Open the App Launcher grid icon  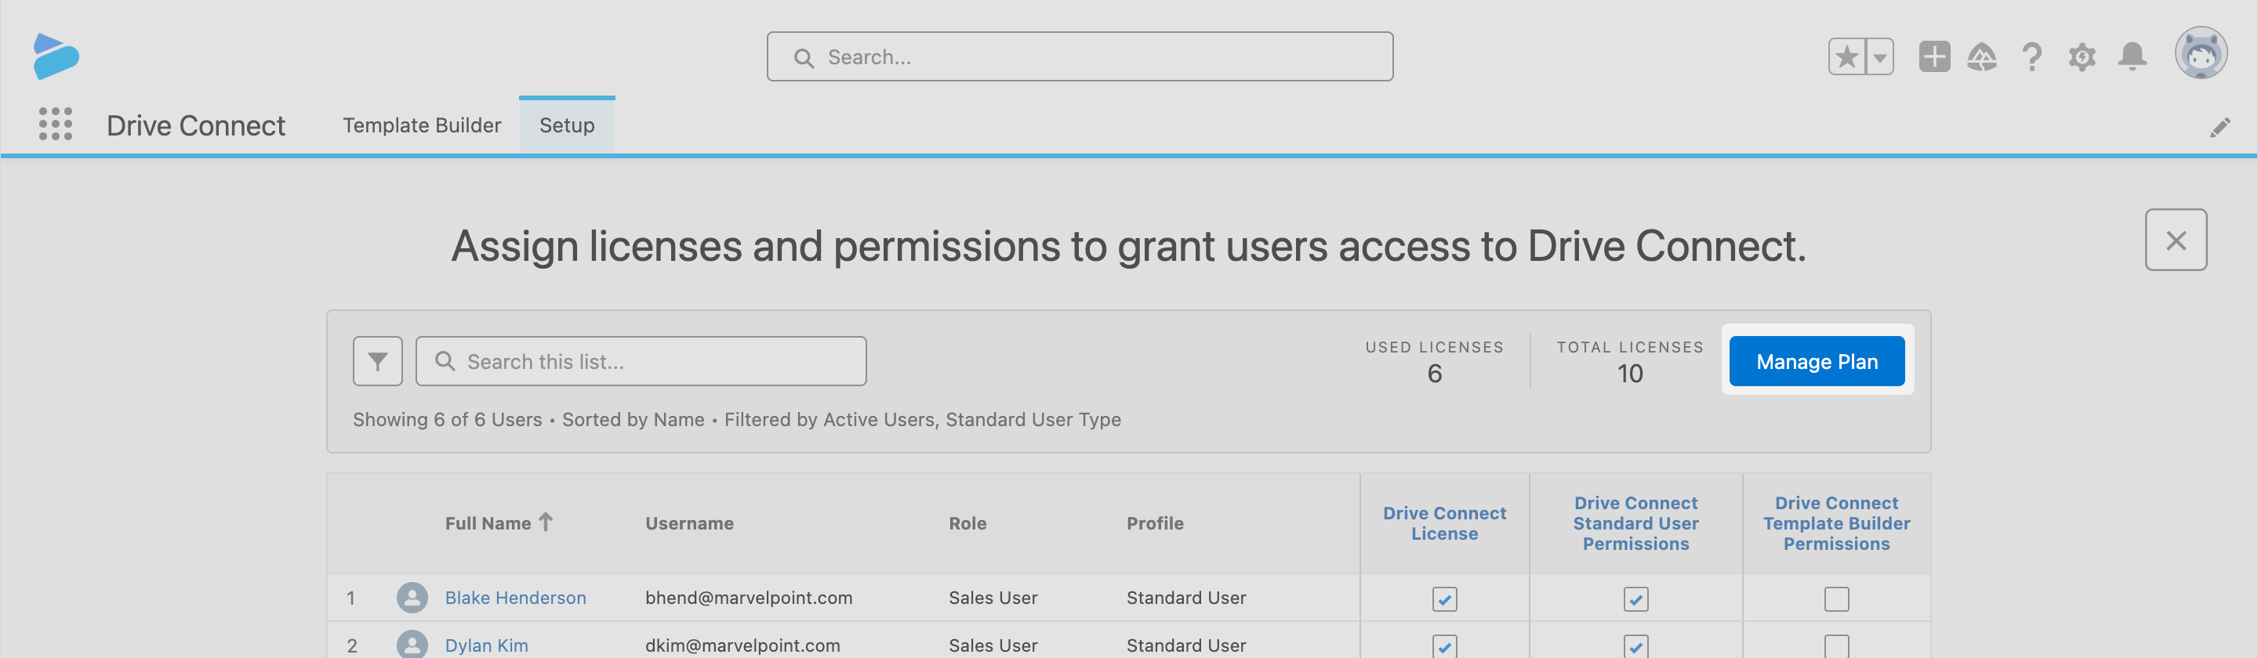(x=55, y=125)
